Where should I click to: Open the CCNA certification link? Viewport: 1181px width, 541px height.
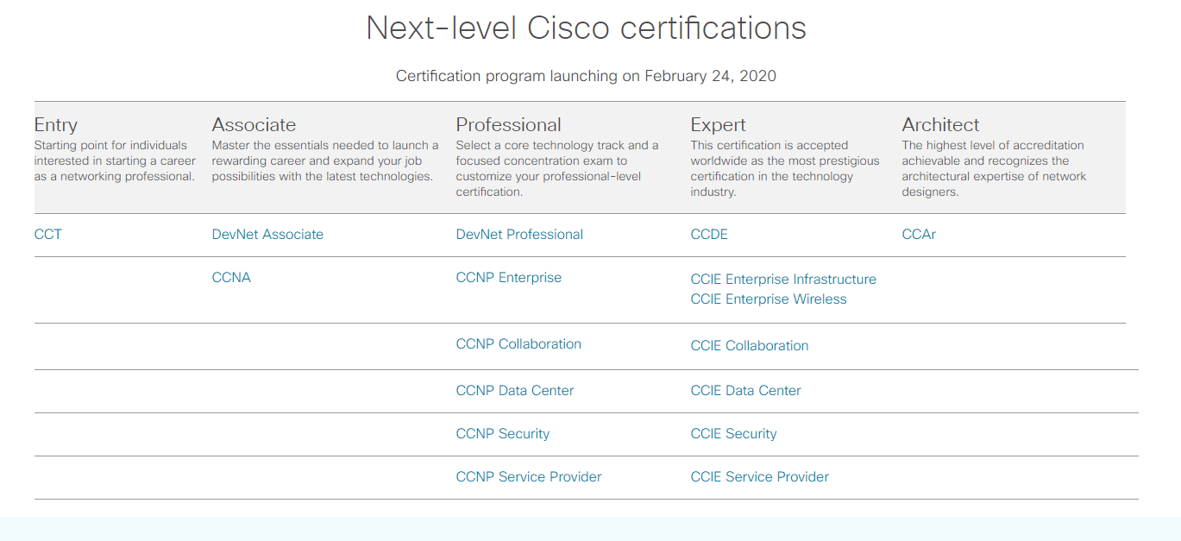tap(231, 278)
